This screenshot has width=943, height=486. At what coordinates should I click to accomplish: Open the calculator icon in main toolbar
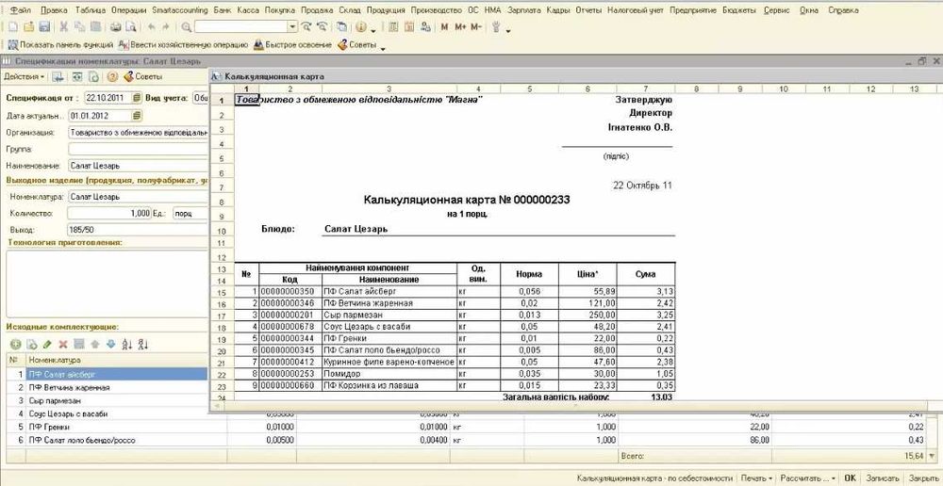[x=394, y=26]
